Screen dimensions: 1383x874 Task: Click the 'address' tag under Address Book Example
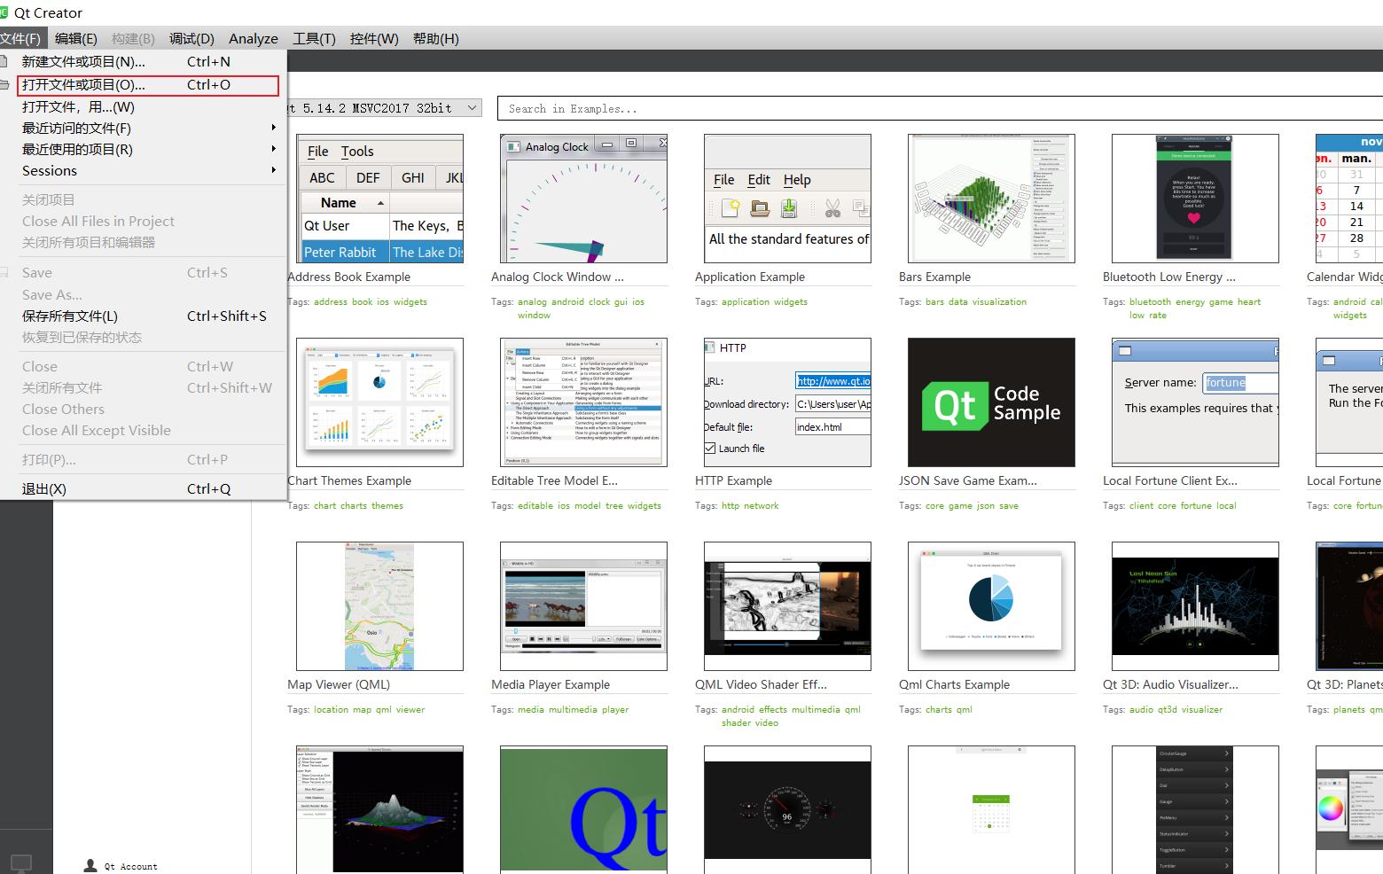tap(331, 302)
